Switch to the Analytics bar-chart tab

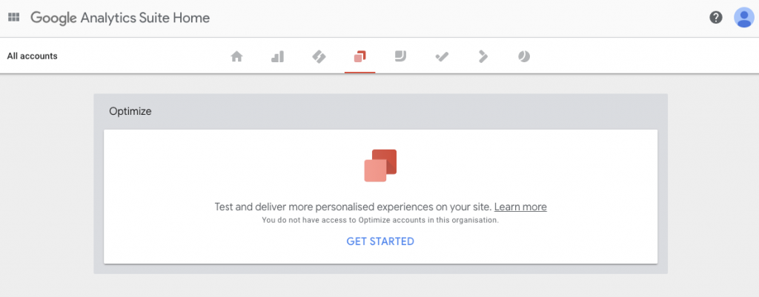[277, 56]
